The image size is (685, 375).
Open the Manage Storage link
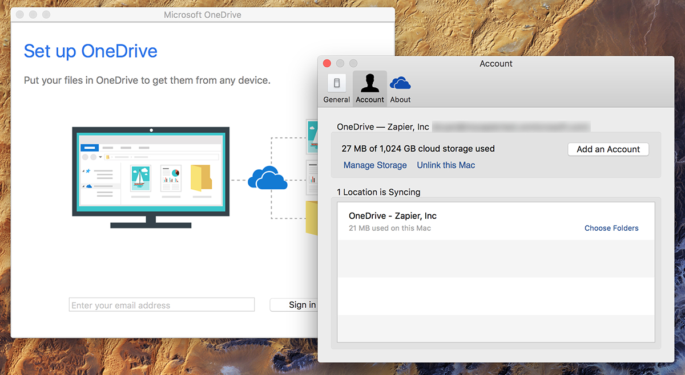(375, 165)
